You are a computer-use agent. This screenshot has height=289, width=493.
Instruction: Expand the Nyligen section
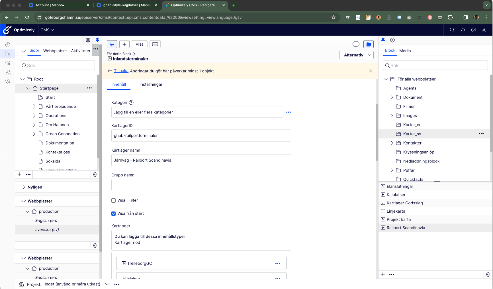[x=24, y=187]
